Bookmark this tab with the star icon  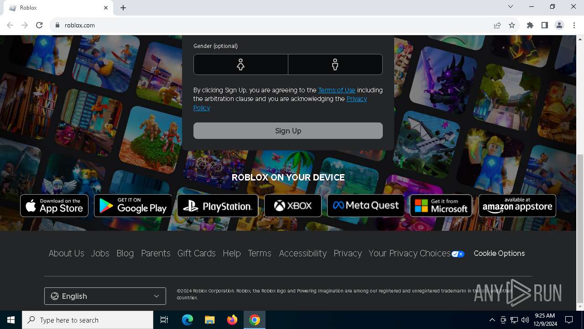coord(512,25)
